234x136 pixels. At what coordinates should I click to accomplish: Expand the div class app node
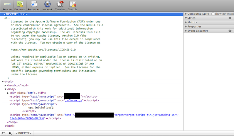coord(8,93)
